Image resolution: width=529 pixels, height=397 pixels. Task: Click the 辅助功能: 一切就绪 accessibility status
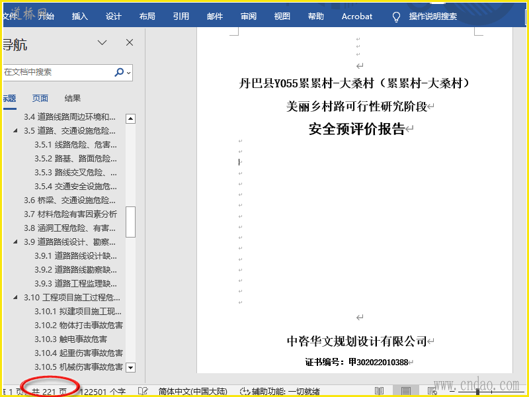pyautogui.click(x=280, y=392)
